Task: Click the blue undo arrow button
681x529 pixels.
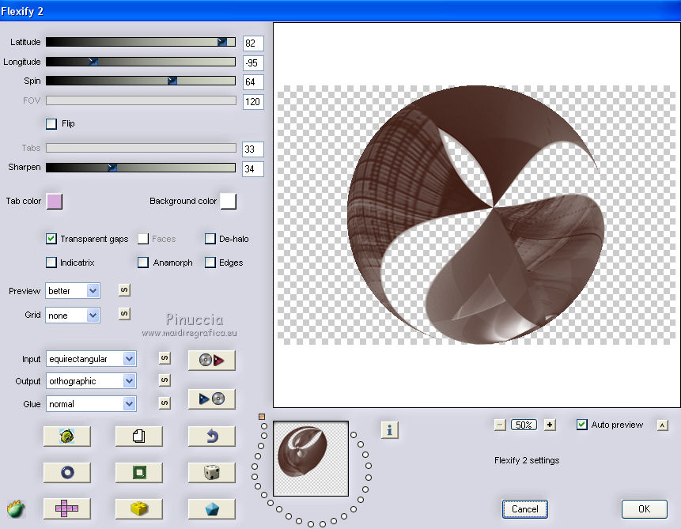Action: click(211, 436)
